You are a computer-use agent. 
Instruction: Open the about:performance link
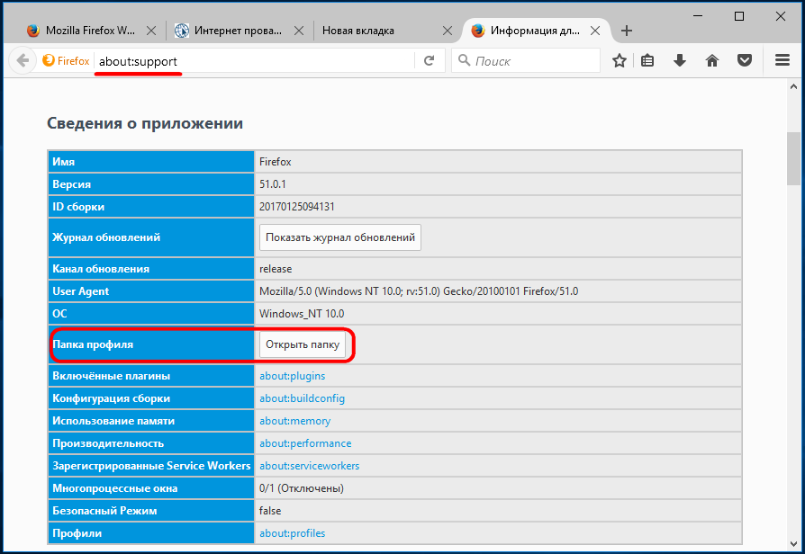click(305, 443)
